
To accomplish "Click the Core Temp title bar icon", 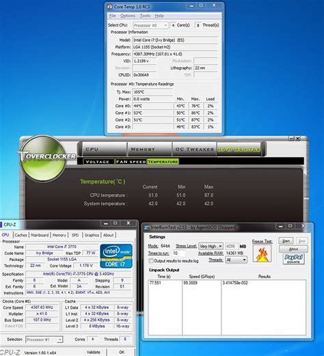I will point(110,7).
